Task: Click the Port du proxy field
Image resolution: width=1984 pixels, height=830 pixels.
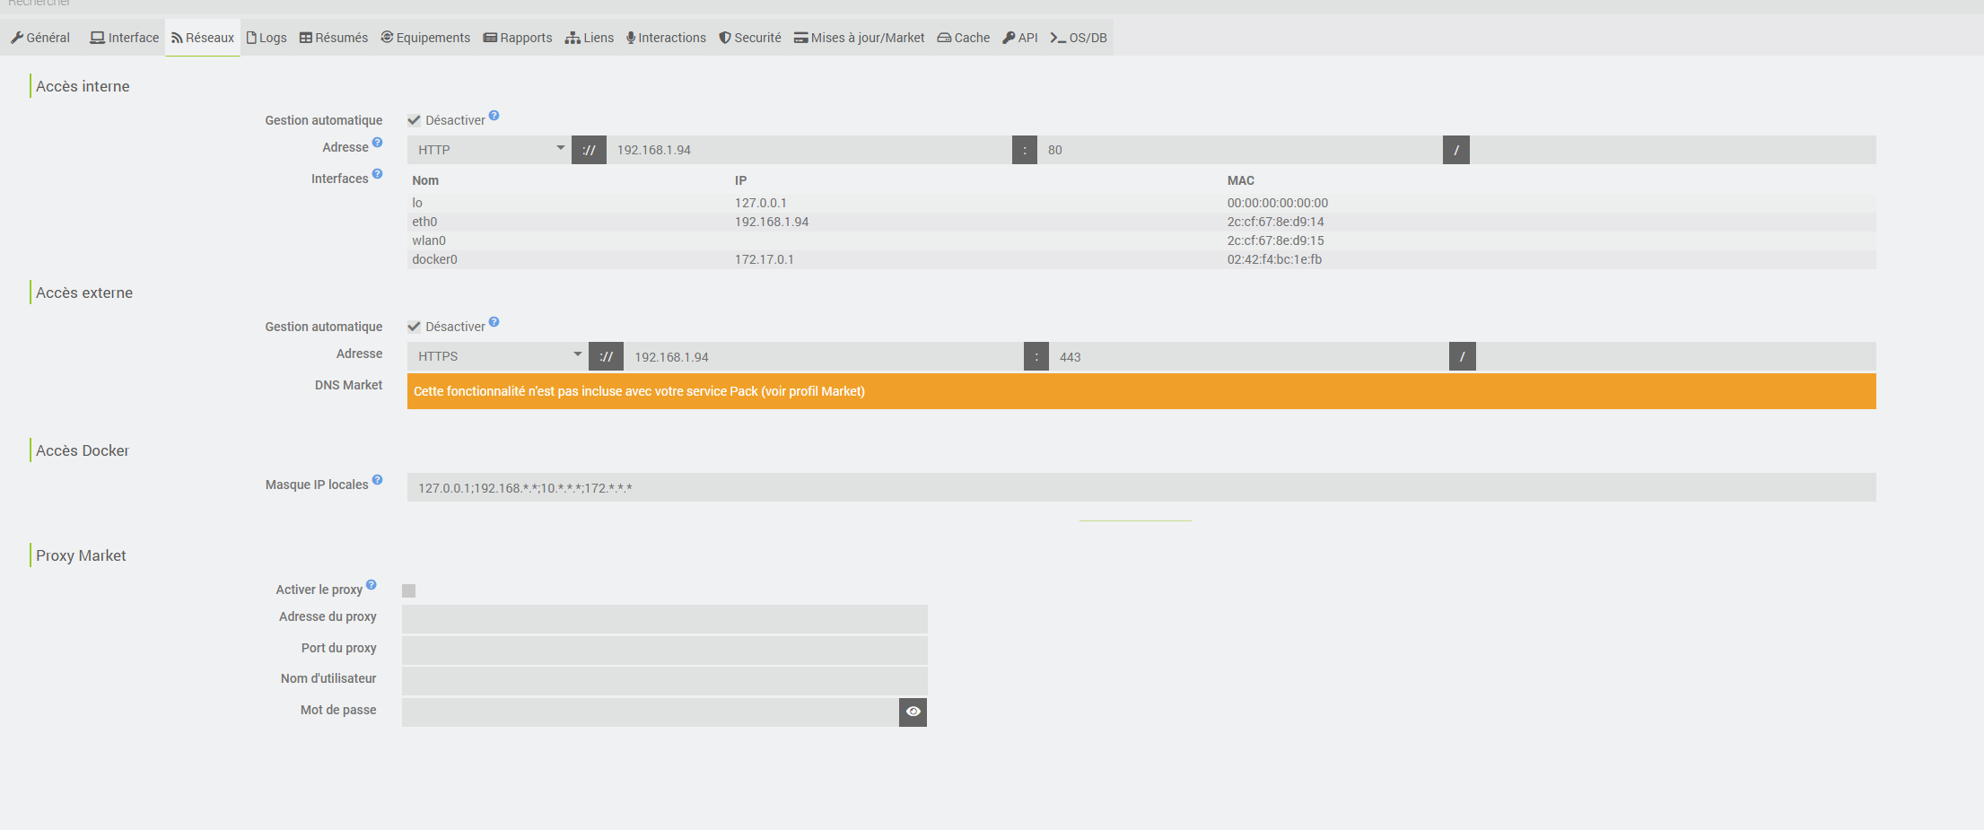Action: tap(664, 650)
